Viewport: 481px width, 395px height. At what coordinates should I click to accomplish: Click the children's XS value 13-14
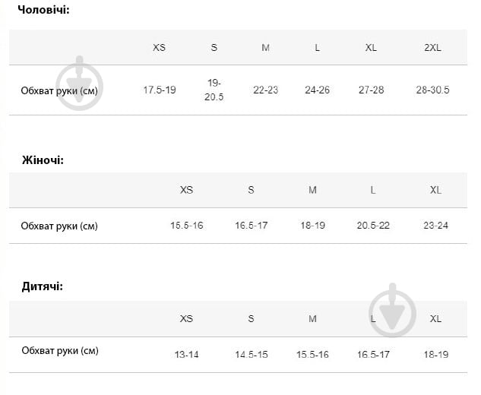[186, 355]
